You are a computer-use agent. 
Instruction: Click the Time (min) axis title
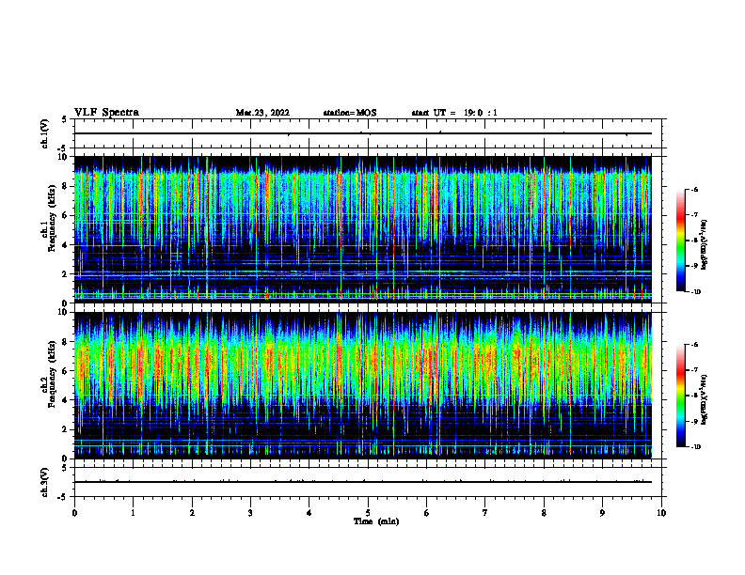(x=376, y=521)
